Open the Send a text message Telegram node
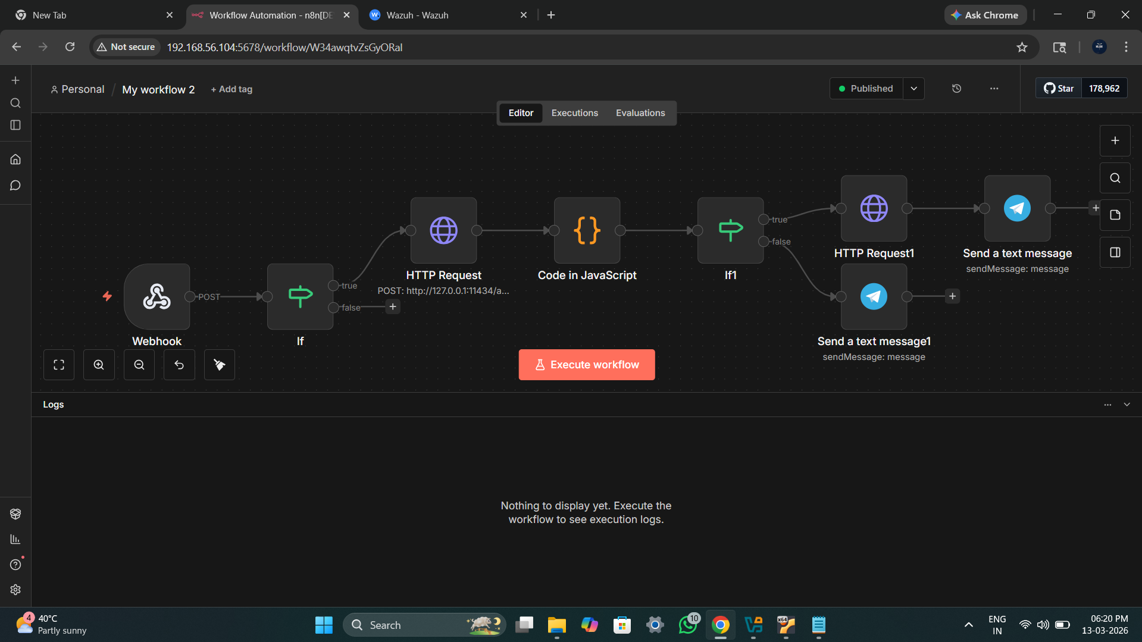The image size is (1142, 642). click(x=1017, y=208)
